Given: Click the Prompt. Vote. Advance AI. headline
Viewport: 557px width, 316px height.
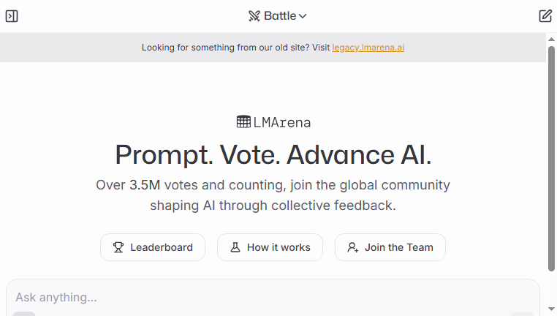Looking at the screenshot, I should tap(273, 155).
